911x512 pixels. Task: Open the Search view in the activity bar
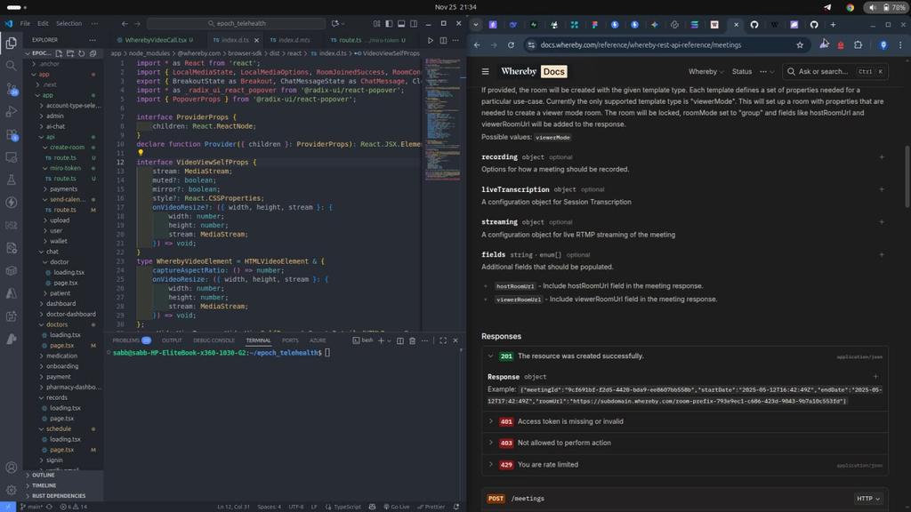11,66
